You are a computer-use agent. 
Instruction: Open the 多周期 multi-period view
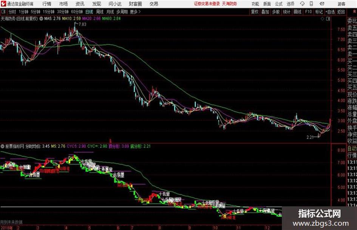point(122,12)
